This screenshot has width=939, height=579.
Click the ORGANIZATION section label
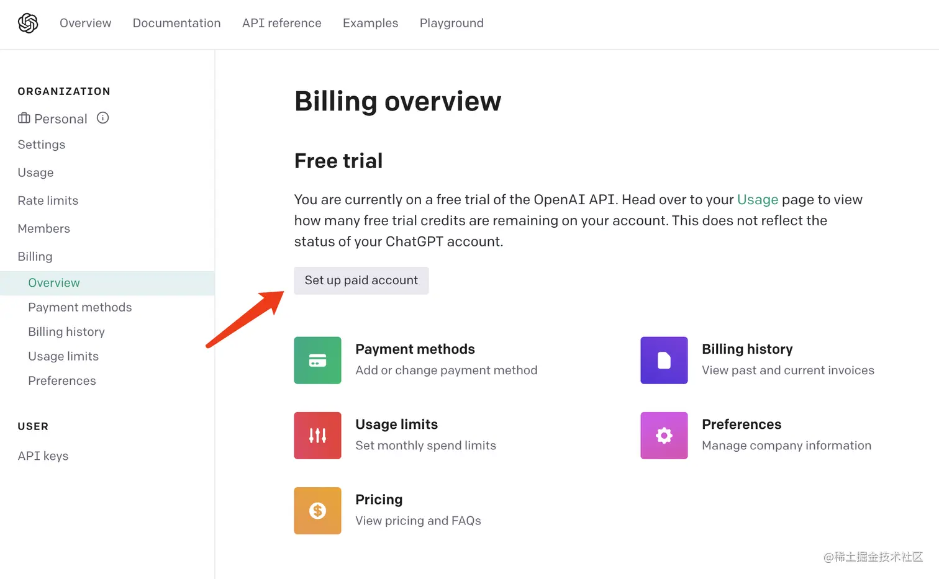tap(64, 91)
